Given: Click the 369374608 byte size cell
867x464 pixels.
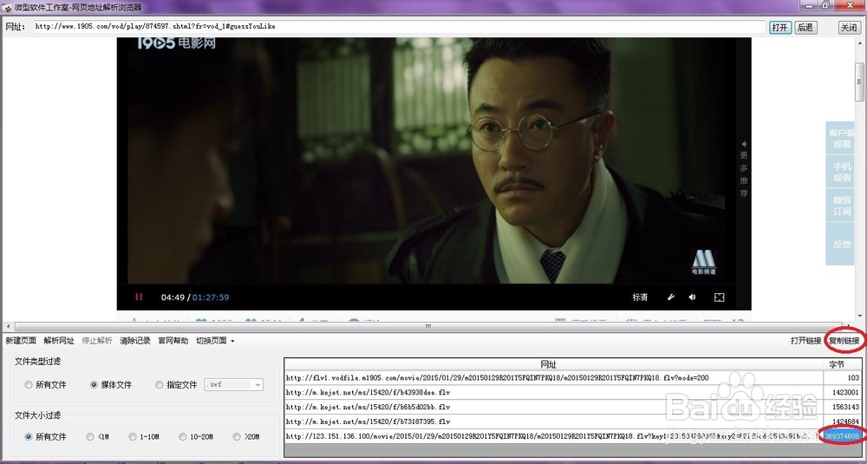Looking at the screenshot, I should point(842,436).
